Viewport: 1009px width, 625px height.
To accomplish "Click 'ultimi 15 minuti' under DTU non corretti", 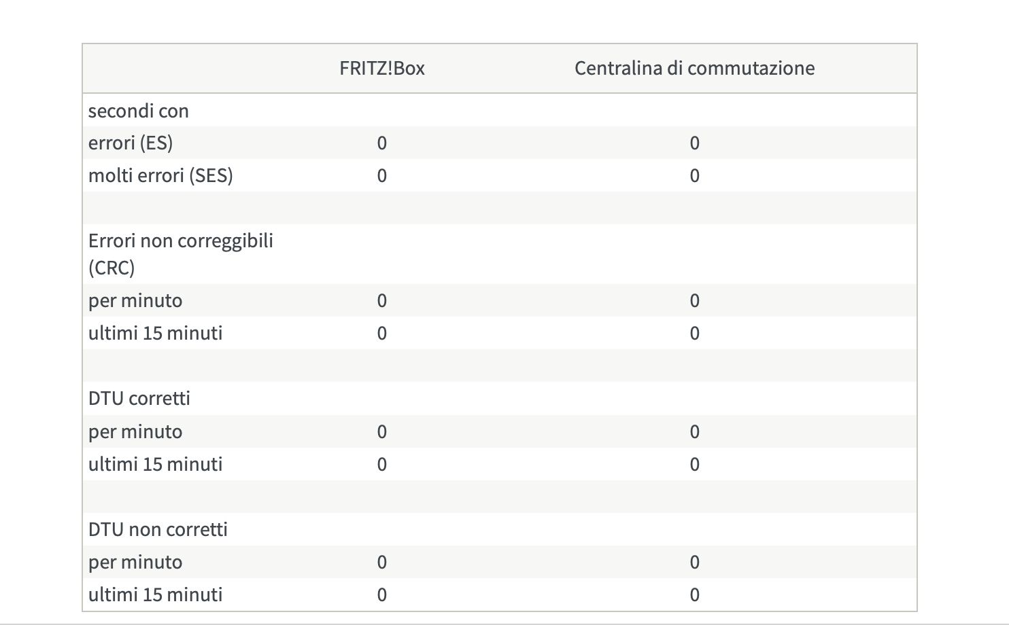I will coord(155,594).
